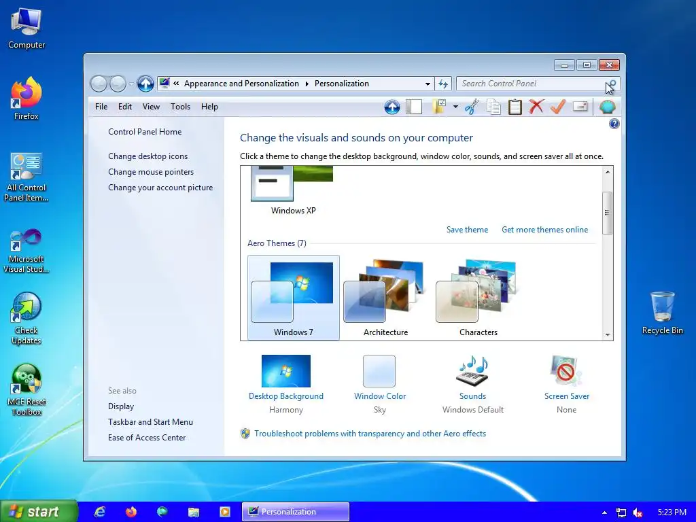The image size is (696, 522).
Task: Select the All Control Panel Items desktop icon
Action: (x=27, y=177)
